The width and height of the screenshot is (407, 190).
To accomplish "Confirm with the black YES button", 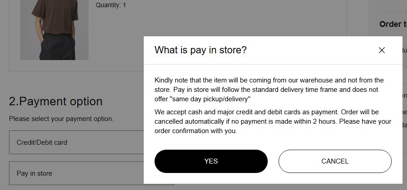I will [211, 161].
